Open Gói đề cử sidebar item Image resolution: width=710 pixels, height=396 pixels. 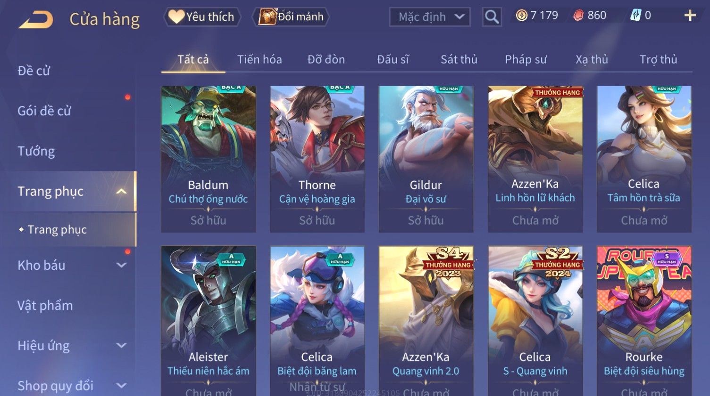[44, 111]
